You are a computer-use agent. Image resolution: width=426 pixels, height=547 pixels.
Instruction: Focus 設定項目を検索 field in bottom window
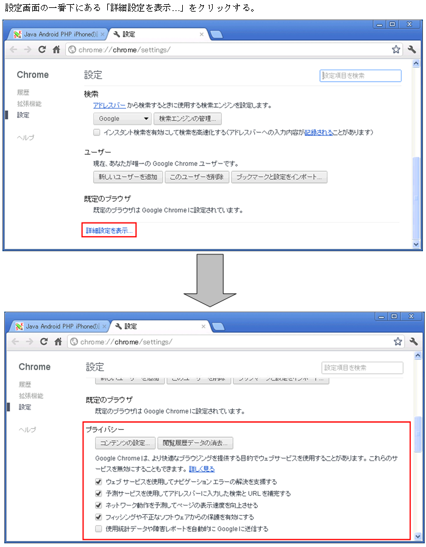362,367
